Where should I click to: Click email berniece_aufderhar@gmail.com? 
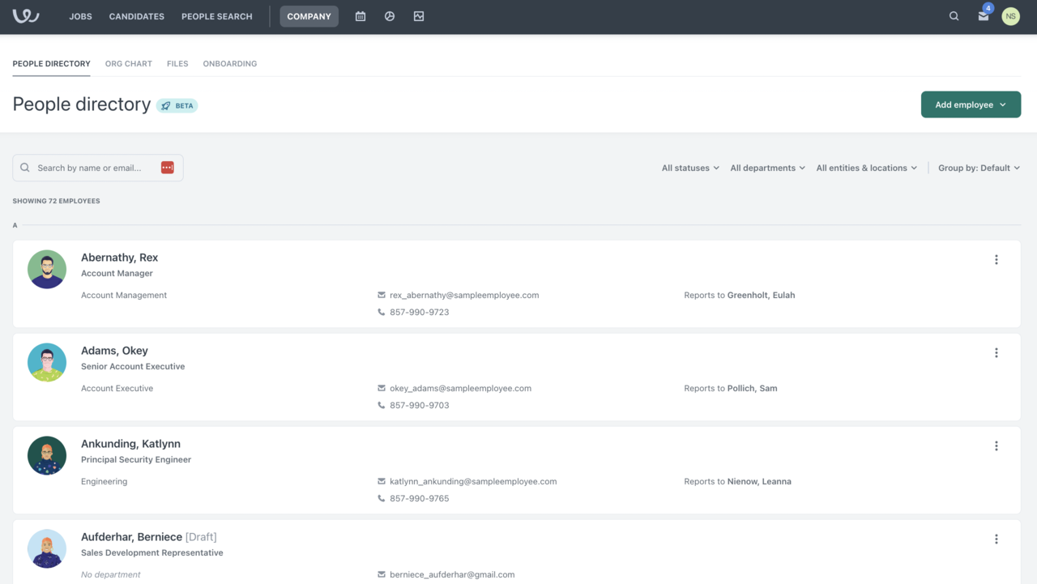452,575
